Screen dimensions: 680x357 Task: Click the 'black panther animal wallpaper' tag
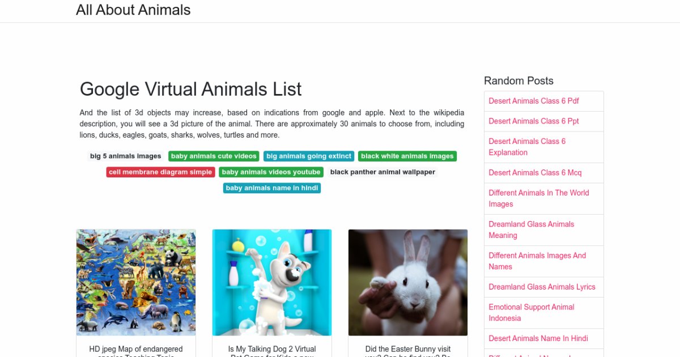click(382, 172)
